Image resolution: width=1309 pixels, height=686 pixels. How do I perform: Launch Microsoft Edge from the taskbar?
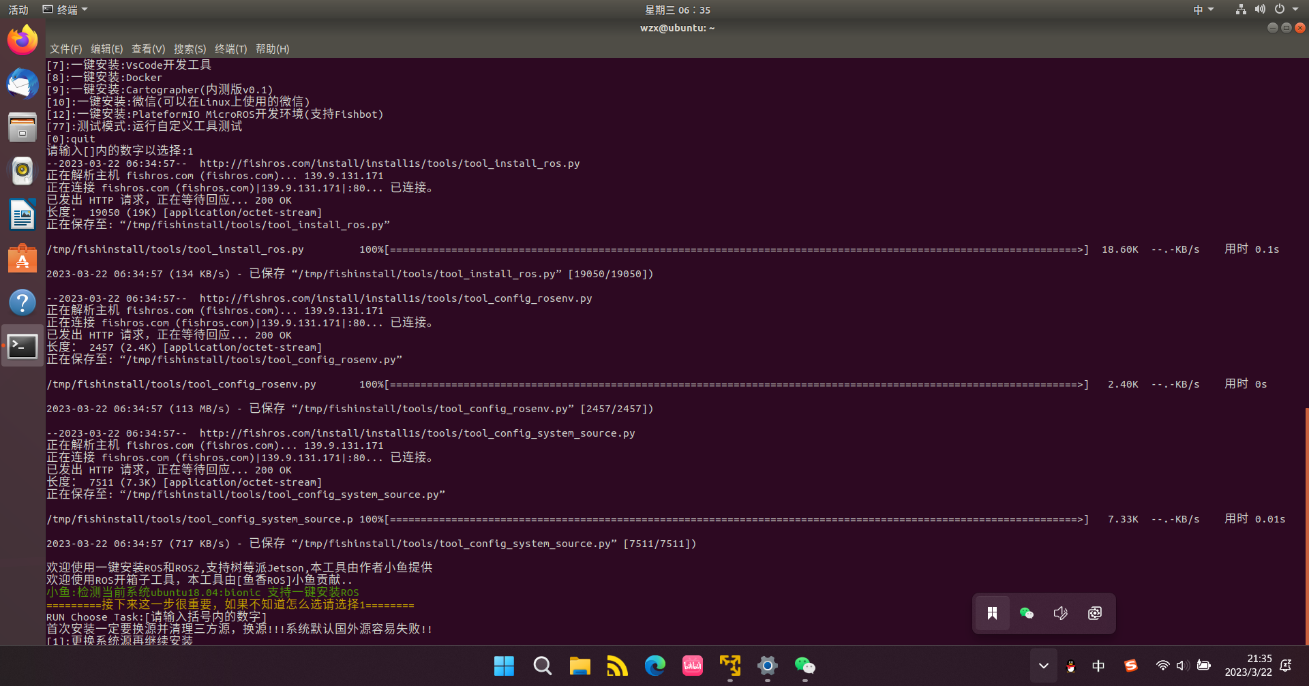(x=654, y=666)
